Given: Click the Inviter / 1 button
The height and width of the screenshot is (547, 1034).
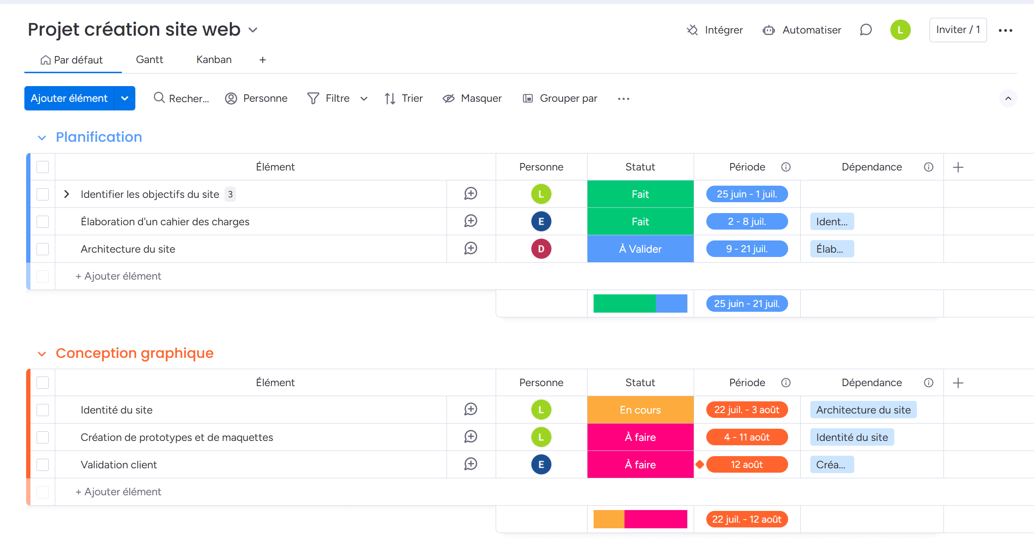Looking at the screenshot, I should (x=957, y=30).
